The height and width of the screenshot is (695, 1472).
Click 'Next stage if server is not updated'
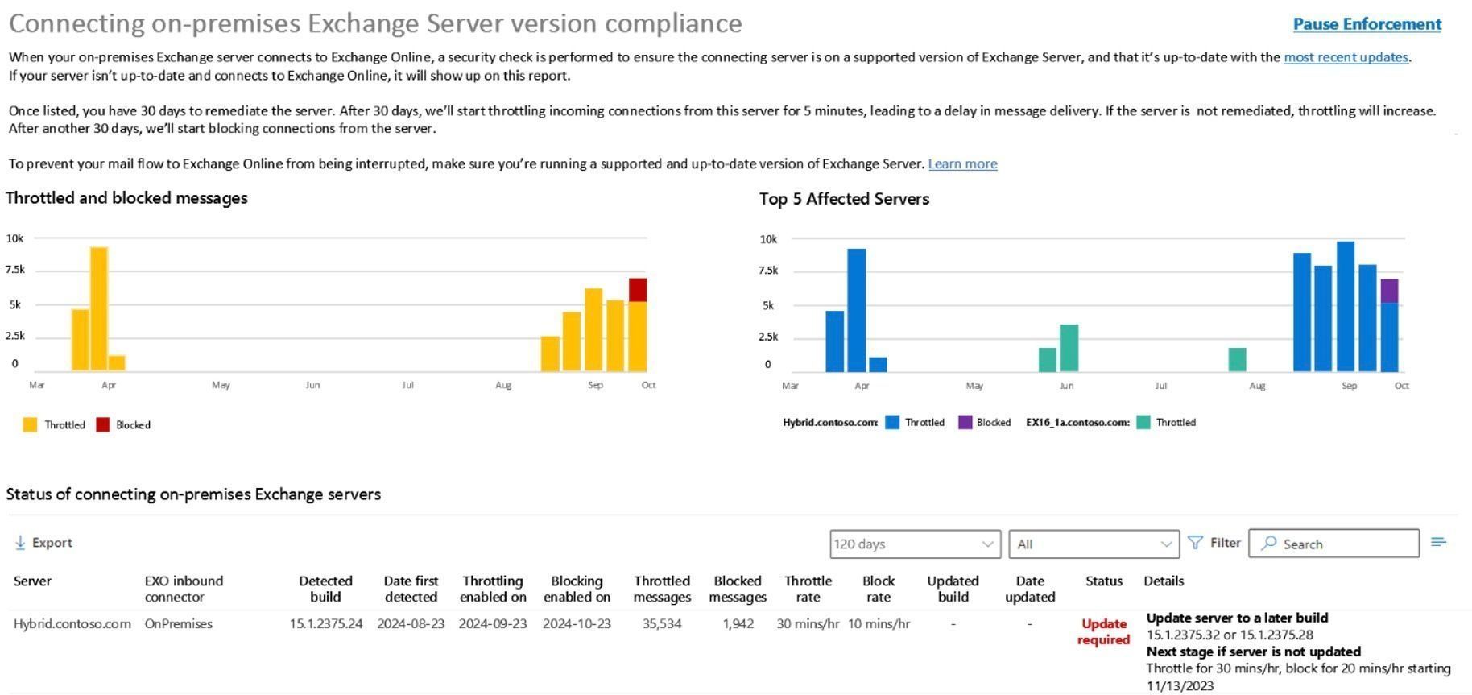(1253, 652)
